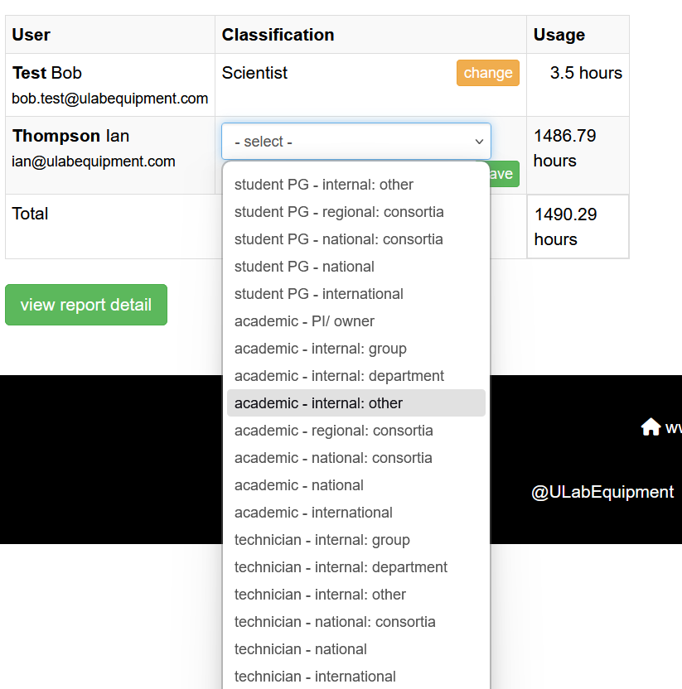The width and height of the screenshot is (682, 689).
Task: Pick academic - internal: group
Action: [x=356, y=349]
